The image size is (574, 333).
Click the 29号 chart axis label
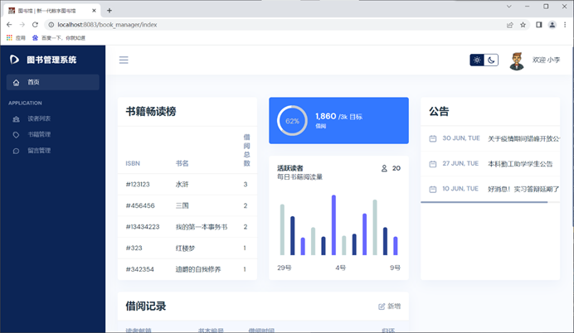(284, 268)
